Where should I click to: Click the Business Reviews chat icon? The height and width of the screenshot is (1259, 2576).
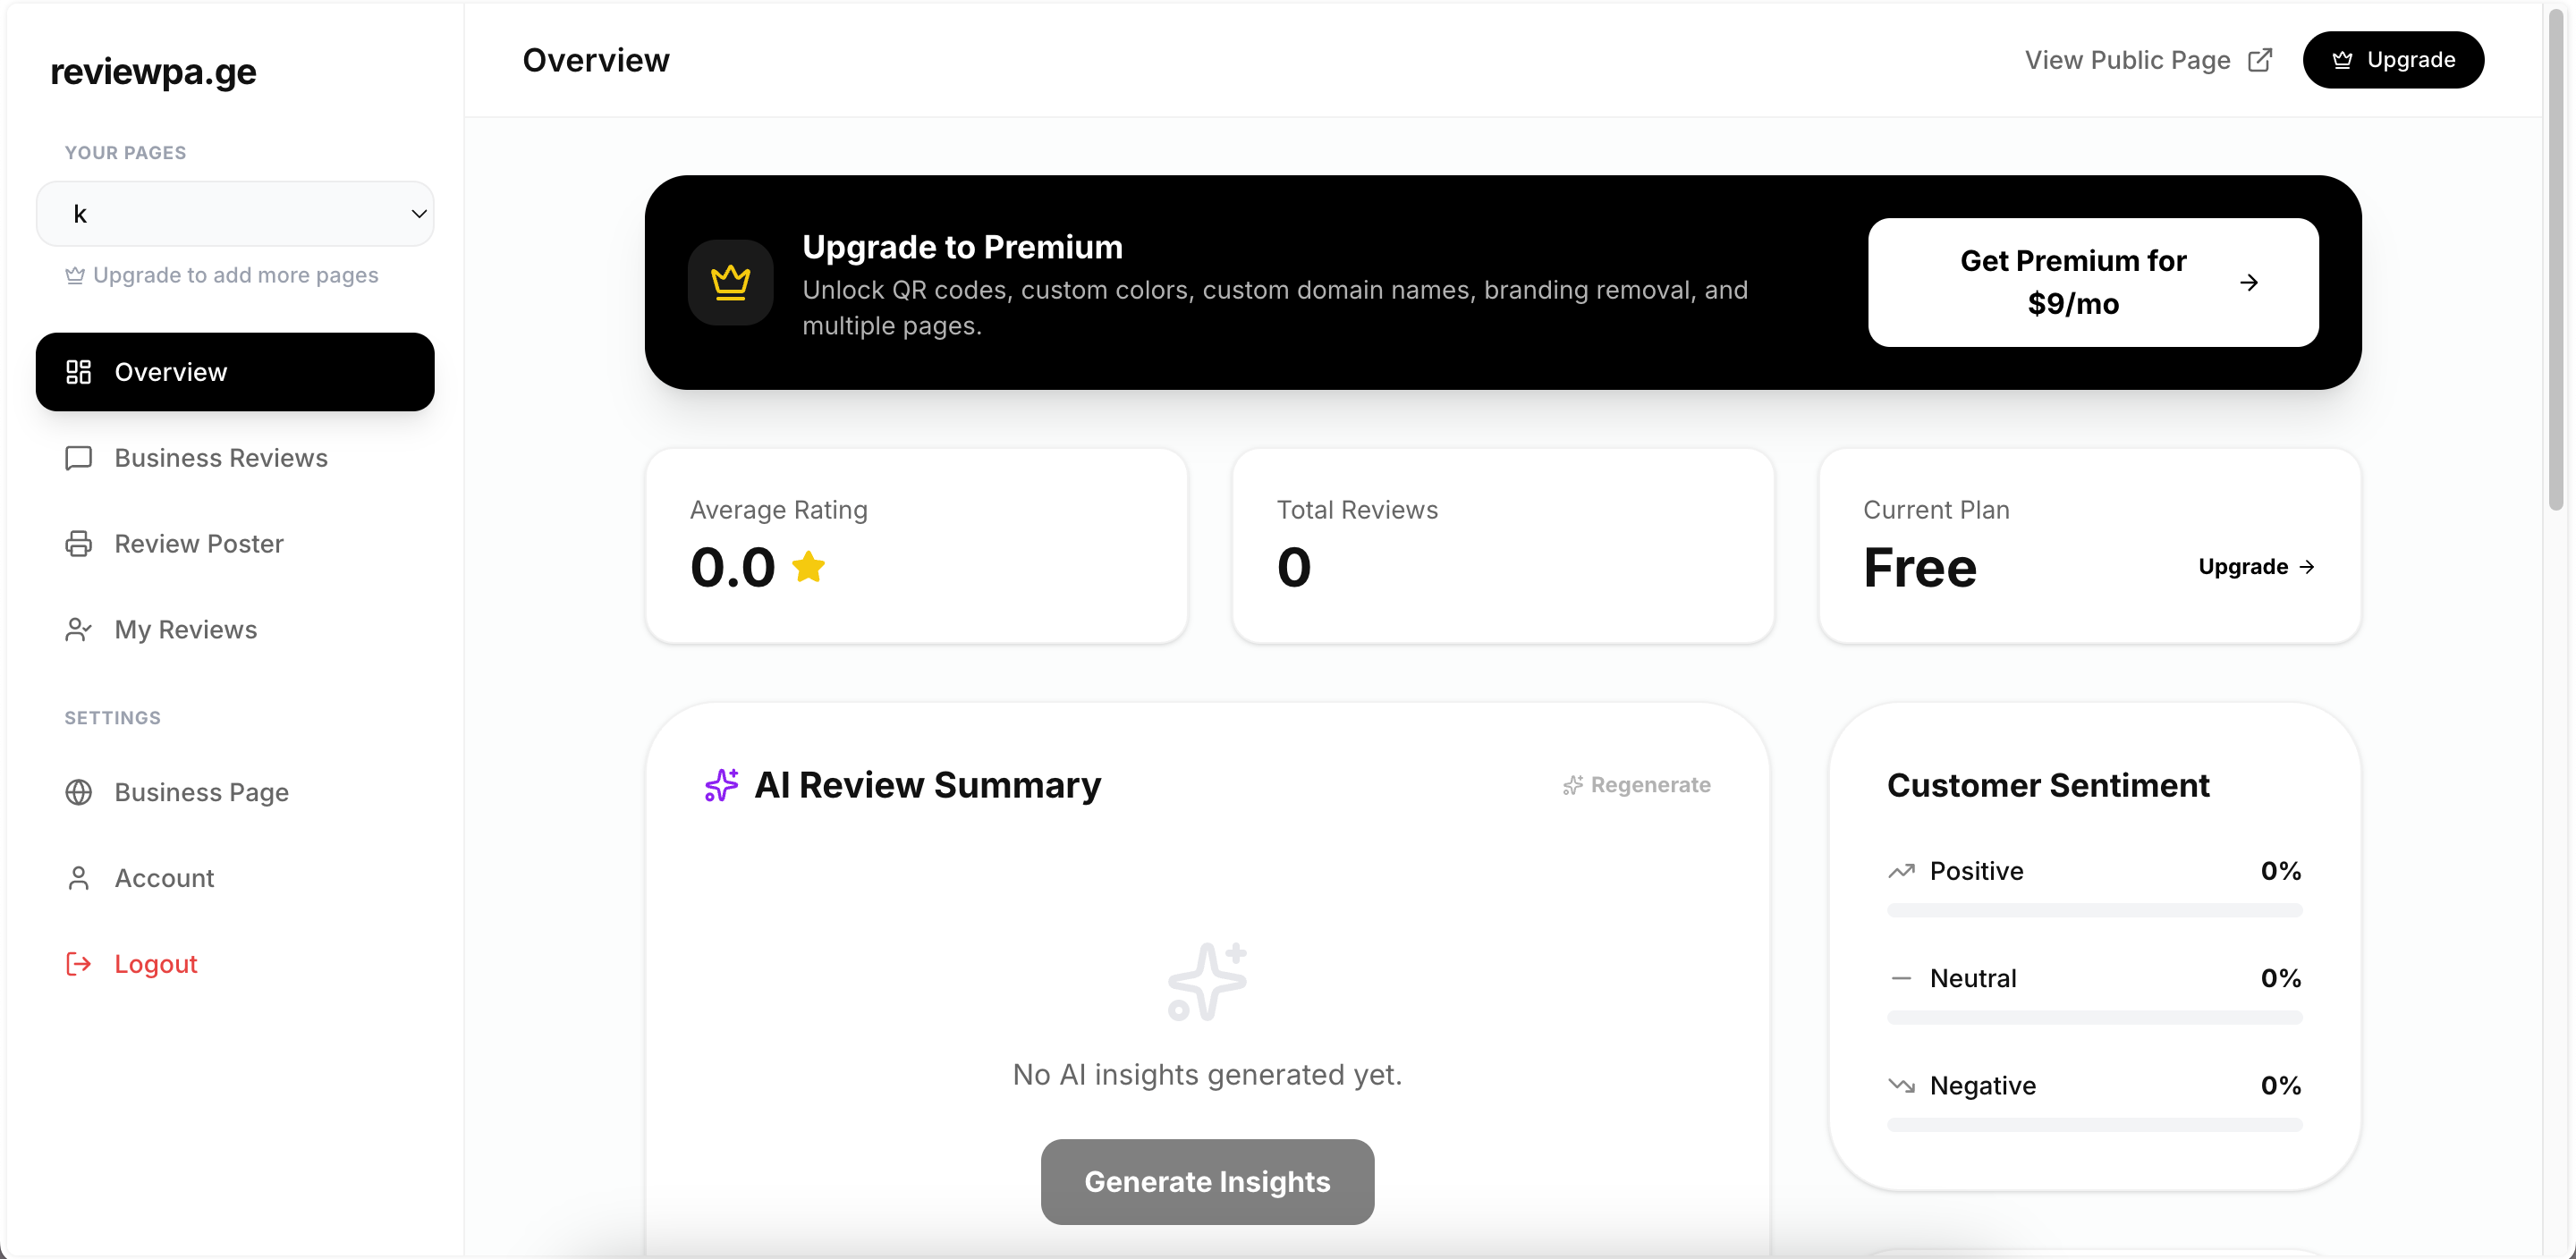79,458
